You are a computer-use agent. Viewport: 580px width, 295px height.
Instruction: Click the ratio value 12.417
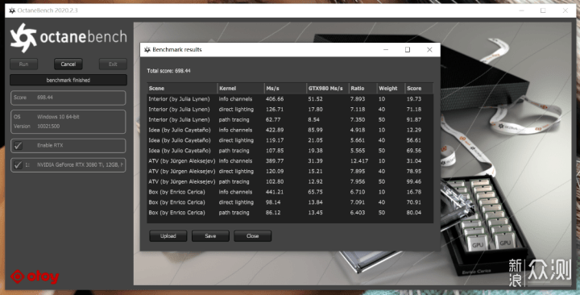tap(360, 161)
